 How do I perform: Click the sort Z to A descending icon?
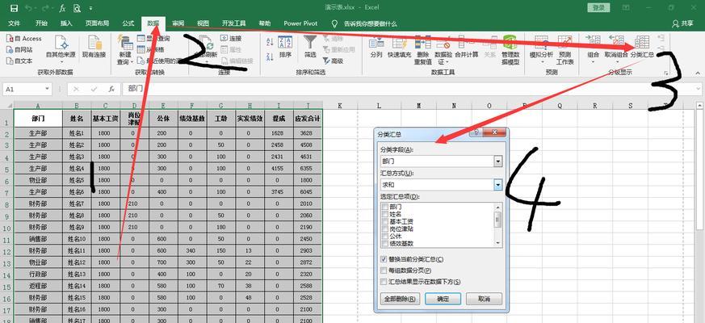point(270,57)
